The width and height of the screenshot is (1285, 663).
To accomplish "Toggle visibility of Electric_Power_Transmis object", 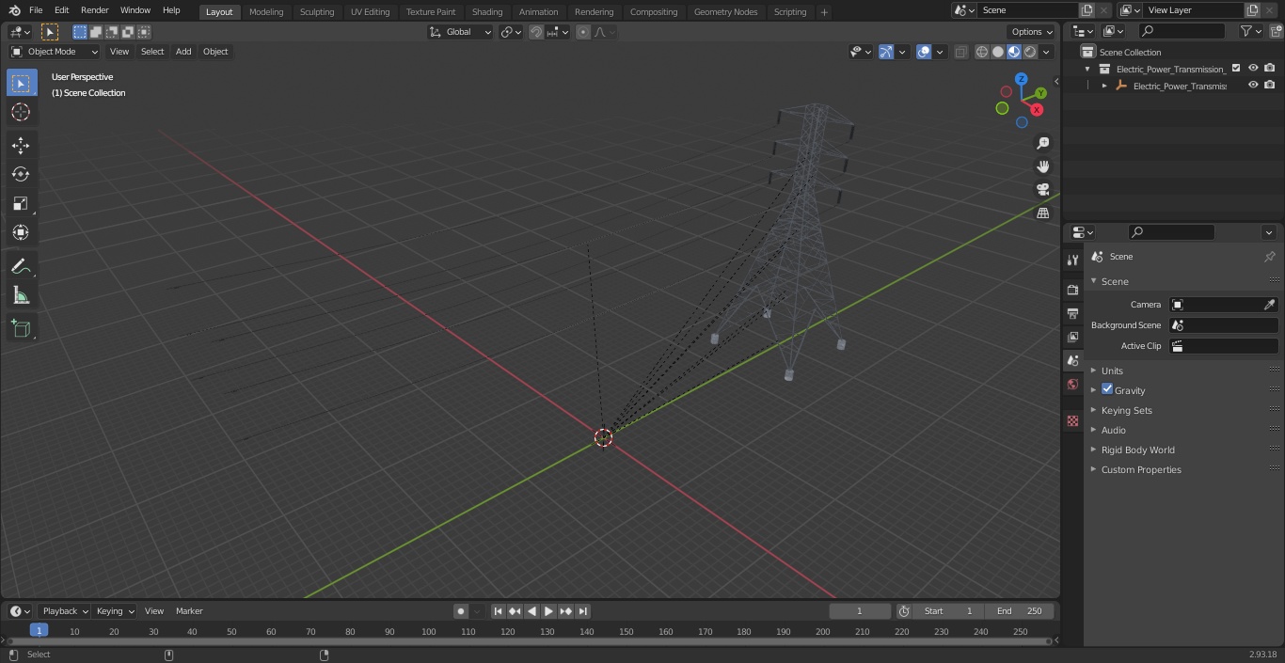I will coord(1253,86).
